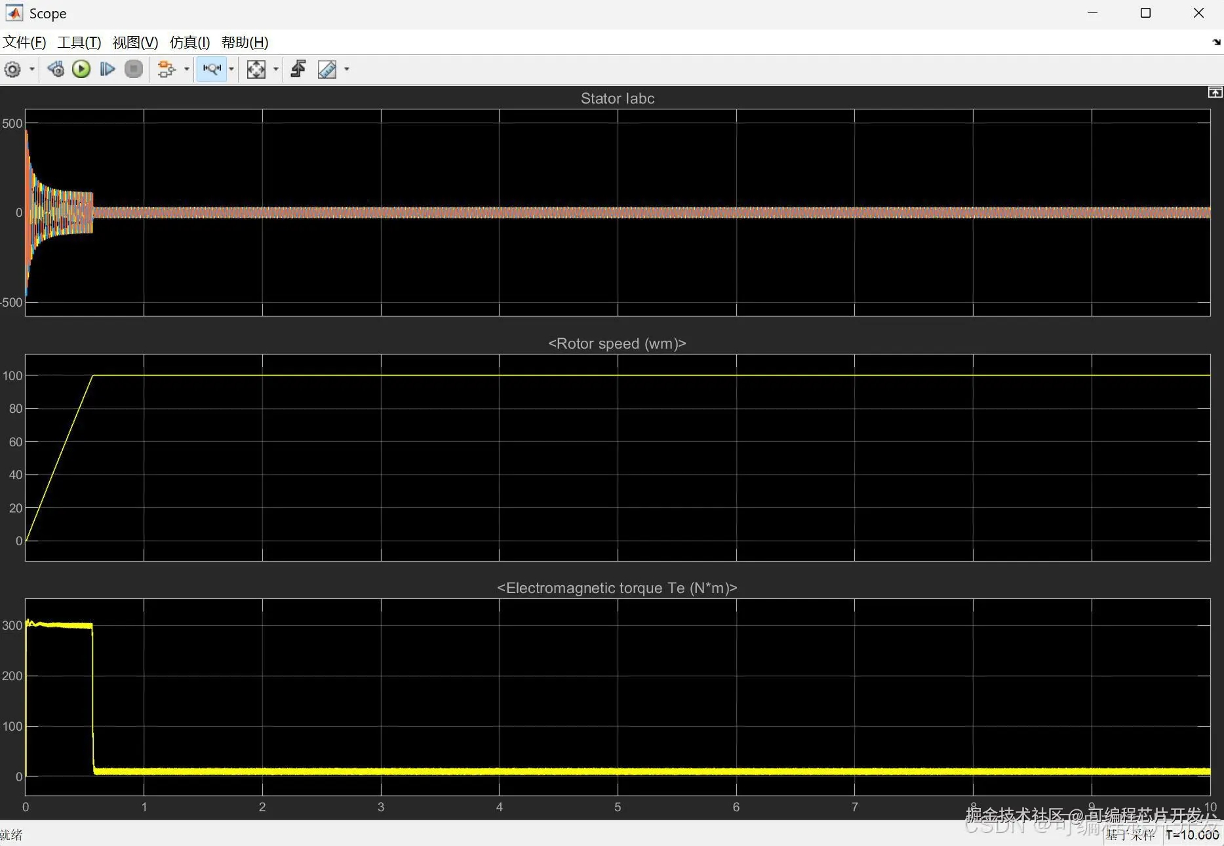Open the 仿真(I) menu

(189, 43)
